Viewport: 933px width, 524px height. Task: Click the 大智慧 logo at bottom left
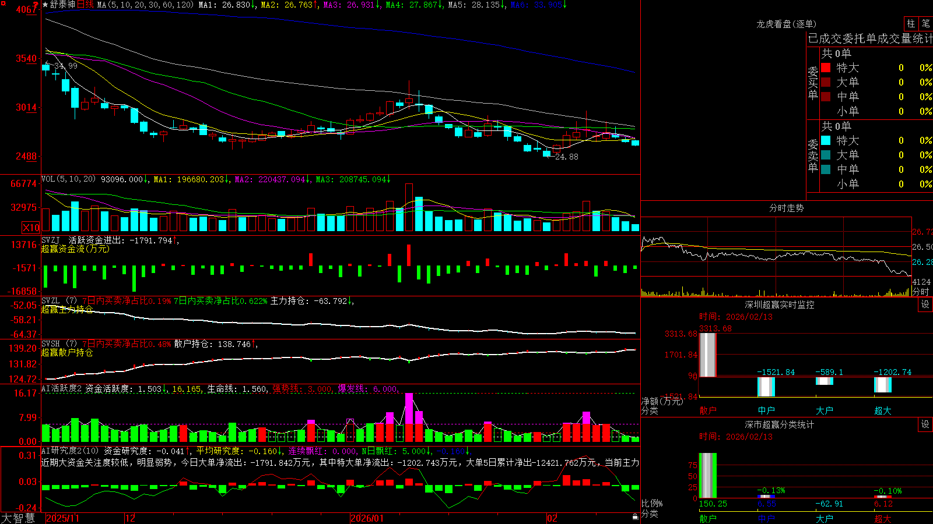[x=18, y=518]
